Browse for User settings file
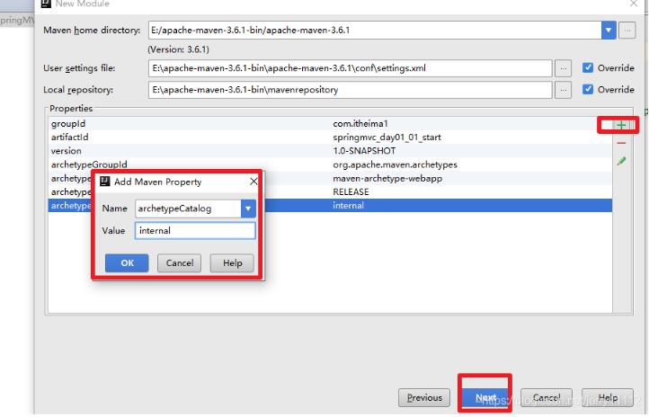This screenshot has width=649, height=417. (564, 68)
